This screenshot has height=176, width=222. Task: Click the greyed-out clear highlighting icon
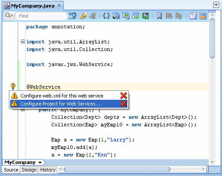[x=92, y=16]
